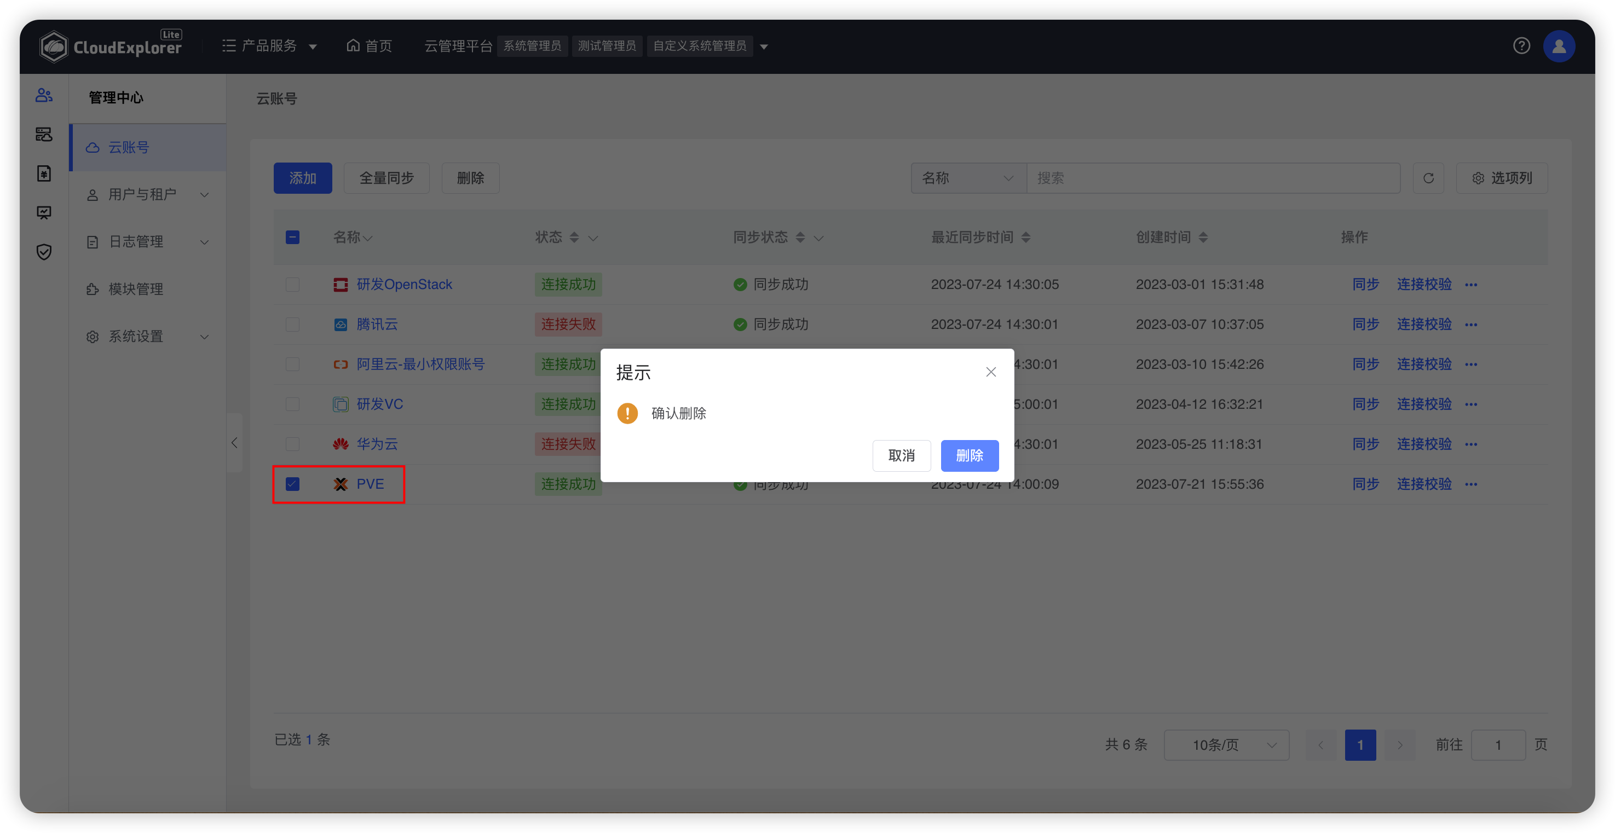This screenshot has height=833, width=1615.
Task: Click the 全量同步 button
Action: click(x=386, y=178)
